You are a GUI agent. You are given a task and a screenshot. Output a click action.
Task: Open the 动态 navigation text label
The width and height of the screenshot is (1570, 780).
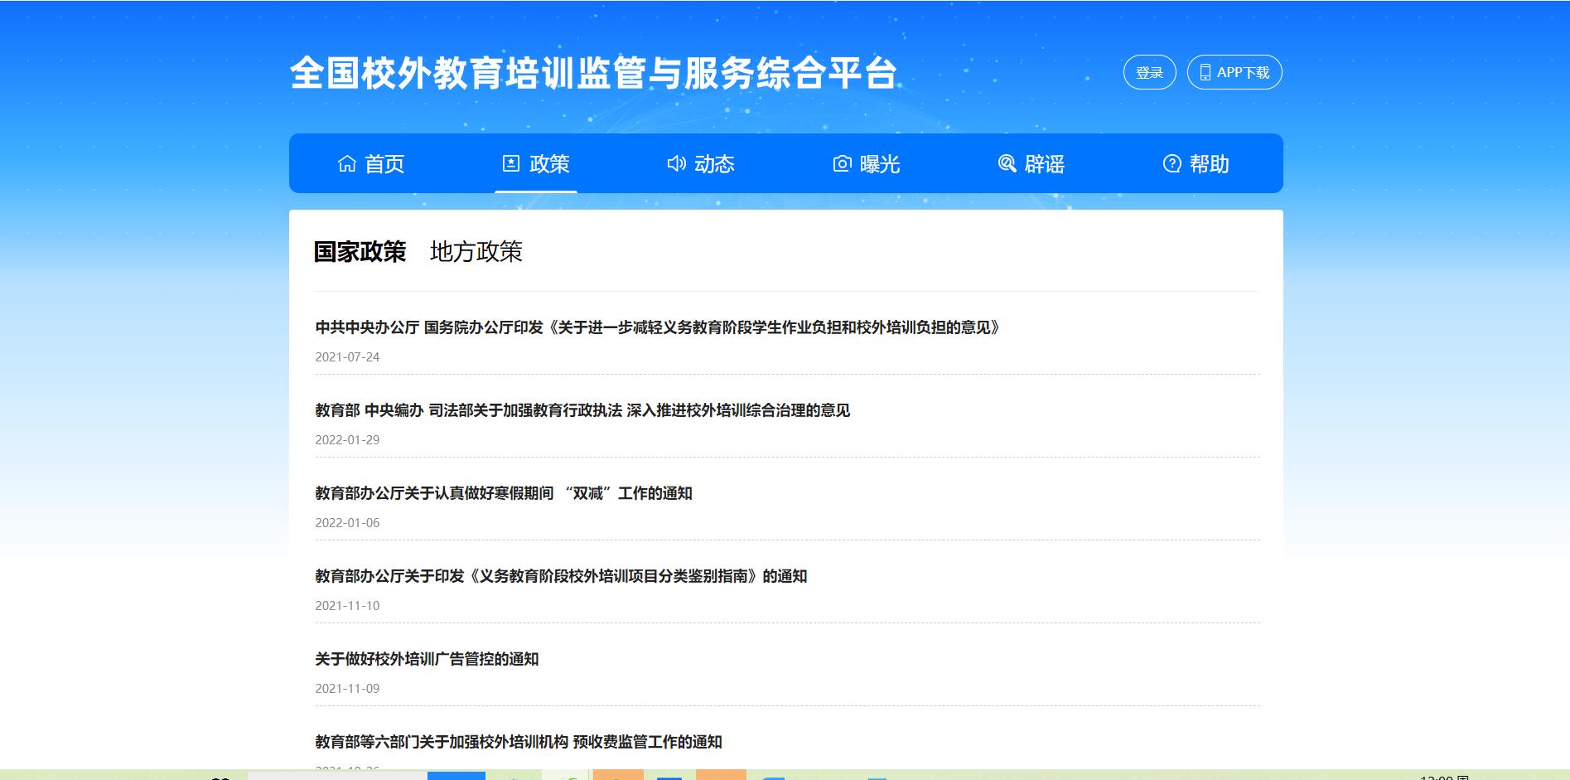pyautogui.click(x=714, y=164)
